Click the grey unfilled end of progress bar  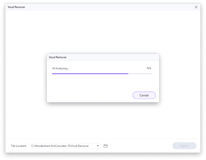click(140, 74)
